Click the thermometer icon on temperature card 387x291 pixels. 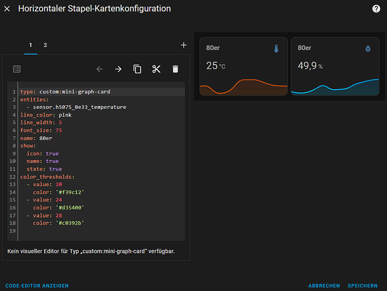(x=276, y=49)
